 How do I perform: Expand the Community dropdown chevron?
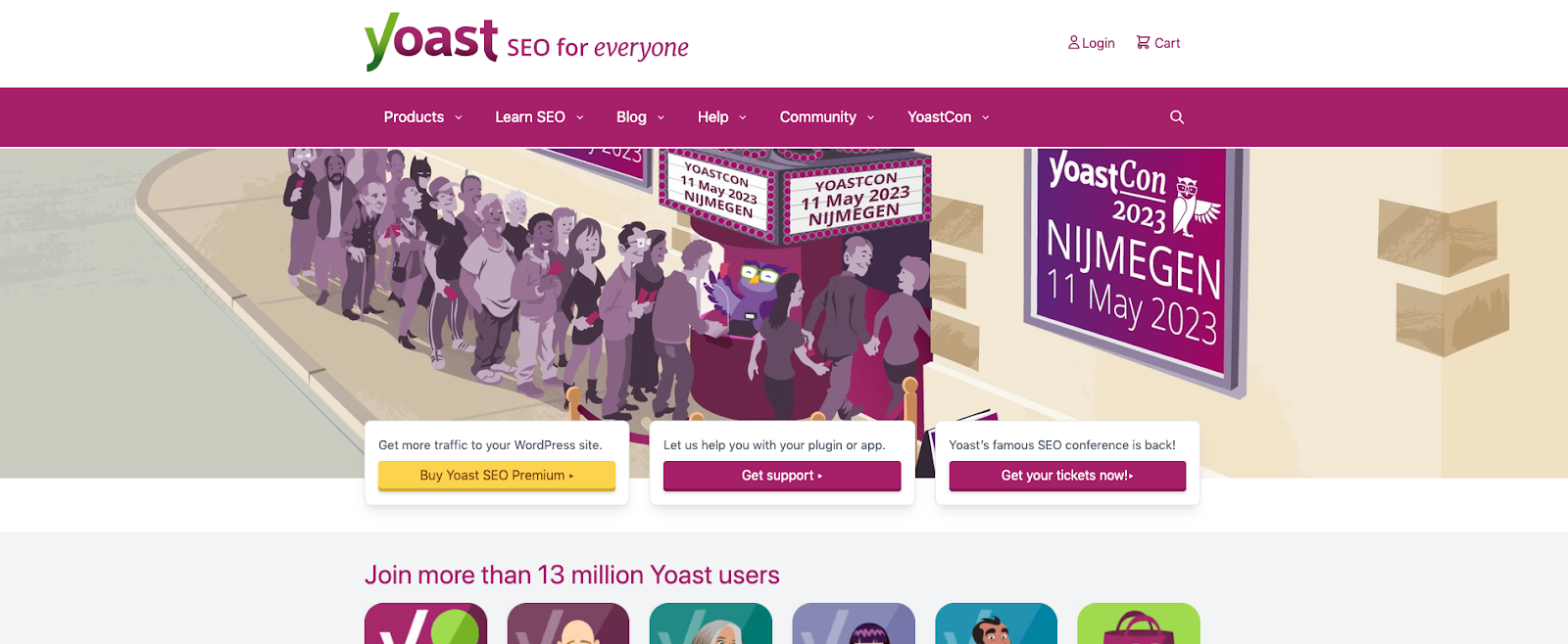870,117
